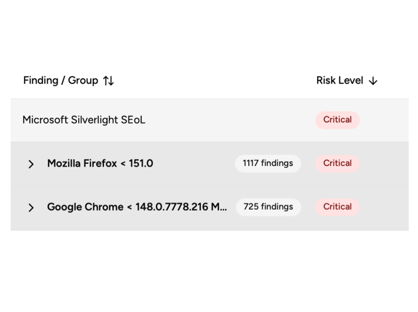Expand the Mozilla Firefox < 151.0 group chevron
The height and width of the screenshot is (312, 418).
coord(31,164)
